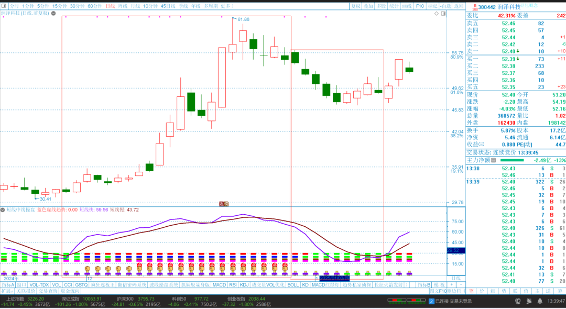Select the 15分钟 period tab
This screenshot has height=309, width=566.
click(60, 6)
